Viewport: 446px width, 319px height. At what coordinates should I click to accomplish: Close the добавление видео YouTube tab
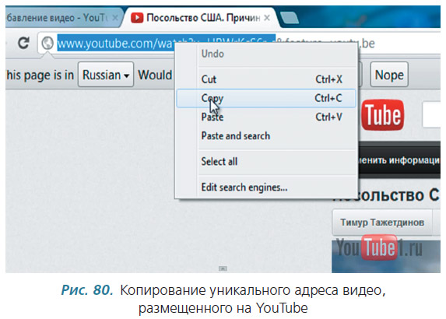tap(115, 18)
